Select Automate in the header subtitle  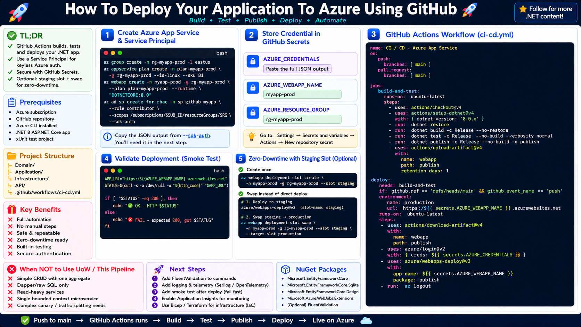(x=330, y=20)
